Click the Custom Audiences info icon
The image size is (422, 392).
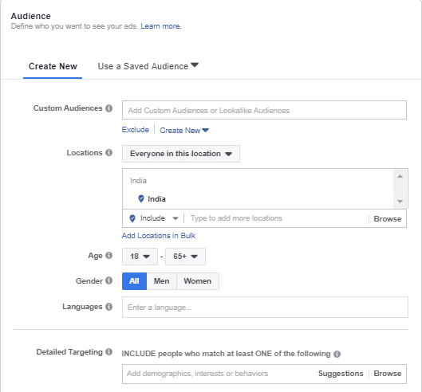coord(108,108)
